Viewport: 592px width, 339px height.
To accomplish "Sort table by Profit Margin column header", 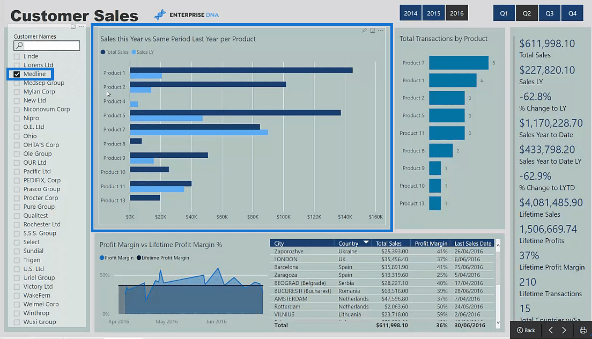I will [431, 243].
